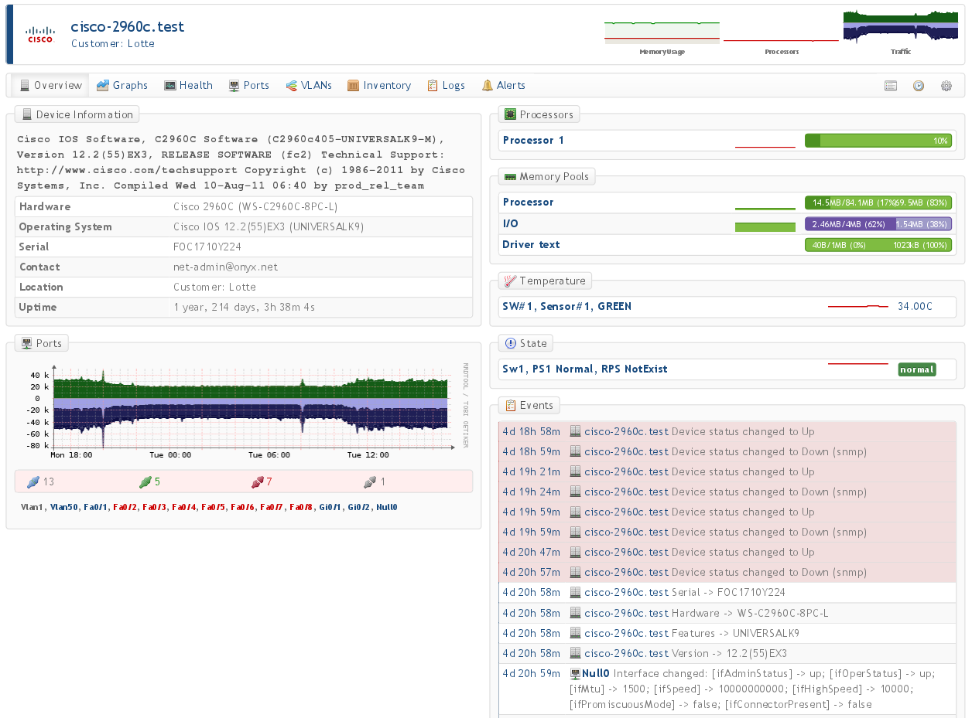Click the Ports panel heading icon

click(27, 343)
